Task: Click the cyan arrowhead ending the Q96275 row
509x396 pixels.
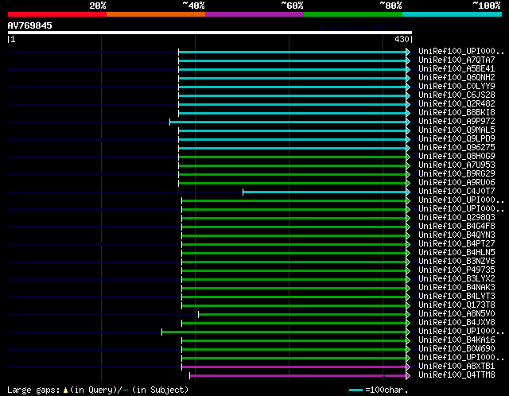Action: (x=408, y=149)
